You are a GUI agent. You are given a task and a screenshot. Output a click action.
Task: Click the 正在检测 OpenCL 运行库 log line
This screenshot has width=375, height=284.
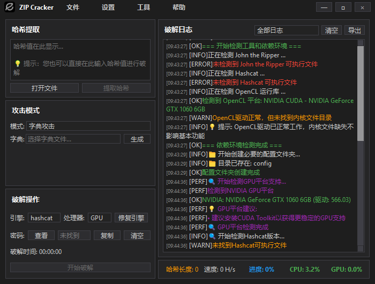tap(226, 92)
